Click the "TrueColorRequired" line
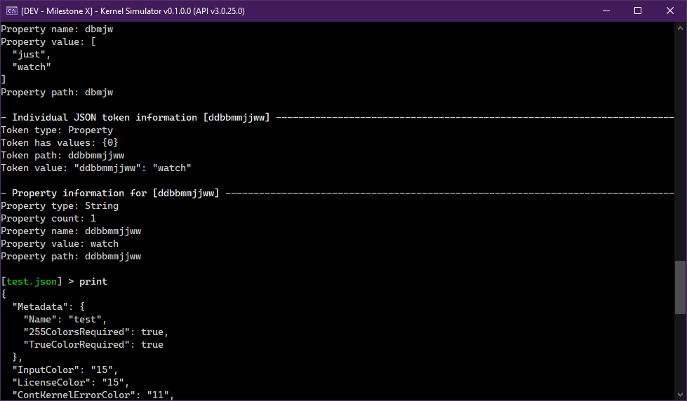 pos(93,344)
